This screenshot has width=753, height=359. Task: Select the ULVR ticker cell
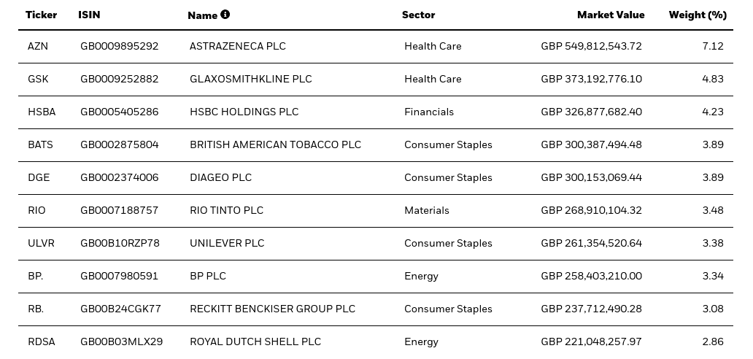pos(42,243)
